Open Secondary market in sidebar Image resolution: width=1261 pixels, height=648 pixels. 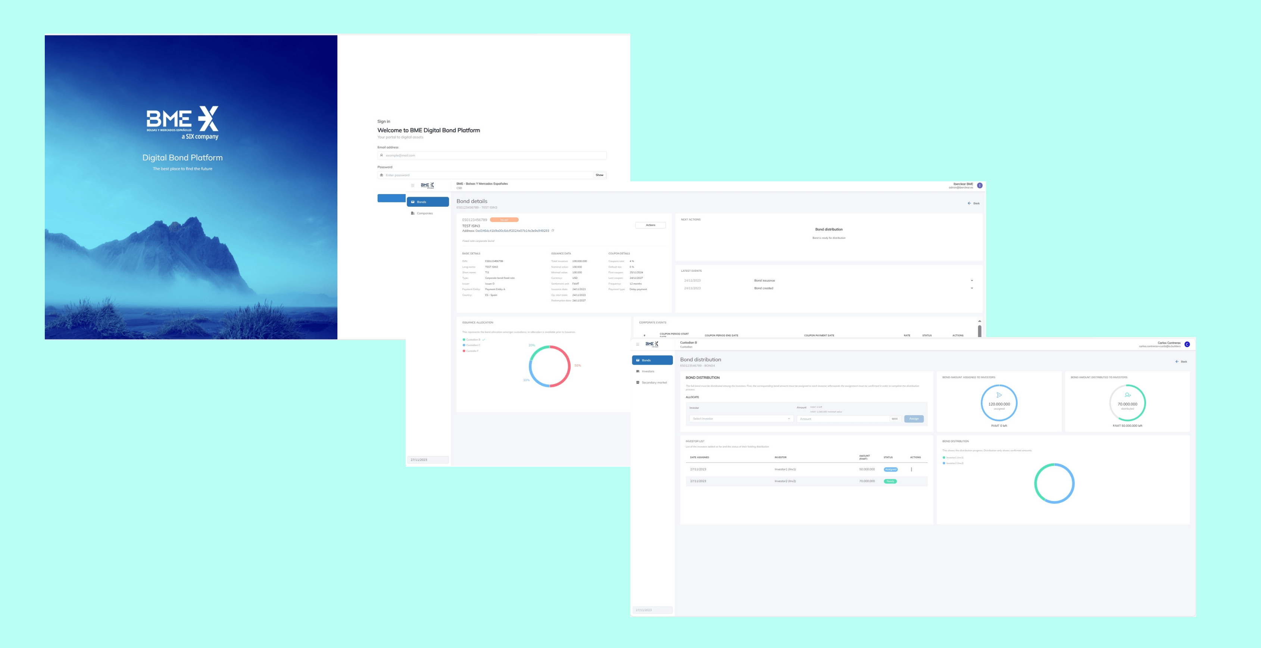coord(654,383)
